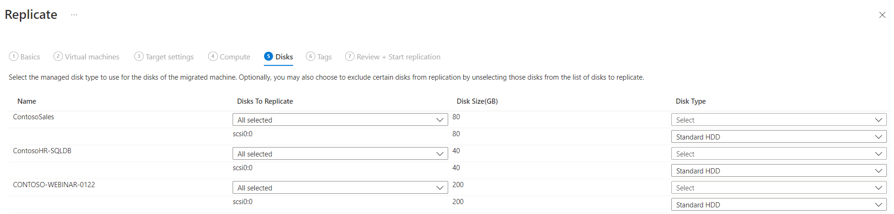Open ContosoSales Disk Type Select dropdown
894x214 pixels.
click(779, 120)
